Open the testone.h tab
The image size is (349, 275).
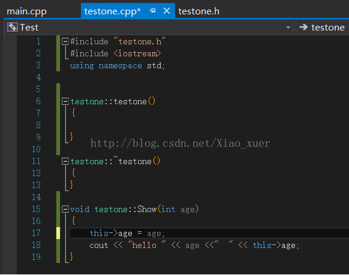tap(198, 11)
